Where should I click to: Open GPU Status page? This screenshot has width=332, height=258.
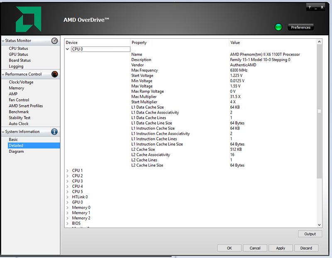pos(18,54)
